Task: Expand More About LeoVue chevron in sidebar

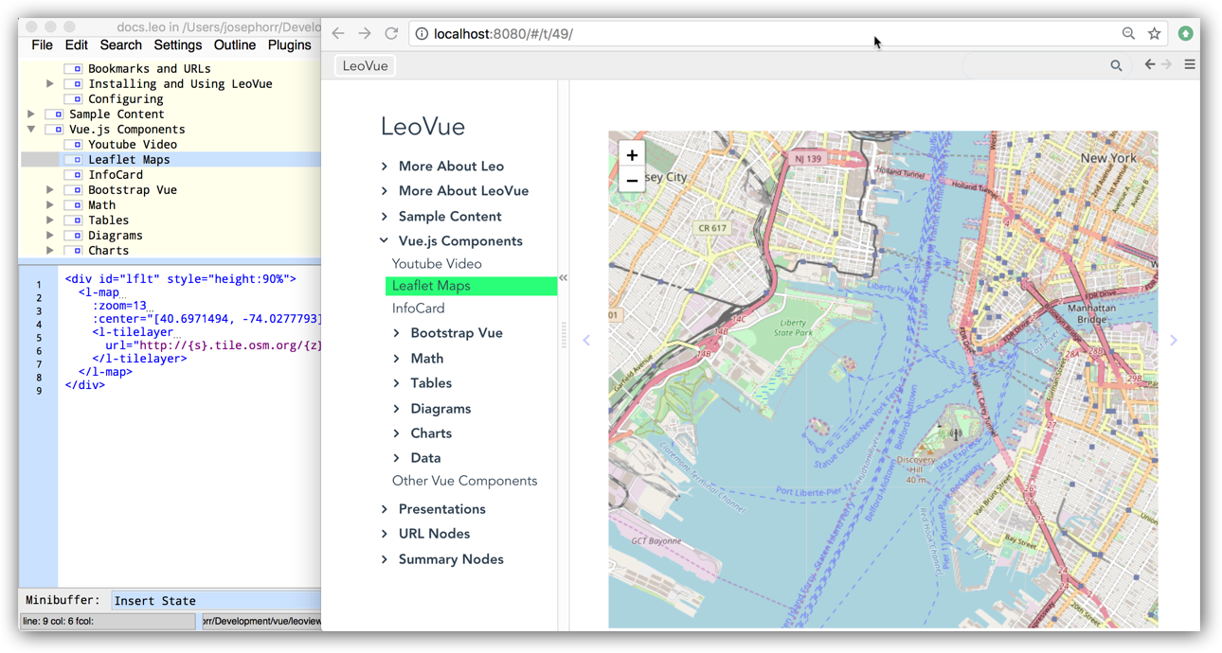Action: 385,191
